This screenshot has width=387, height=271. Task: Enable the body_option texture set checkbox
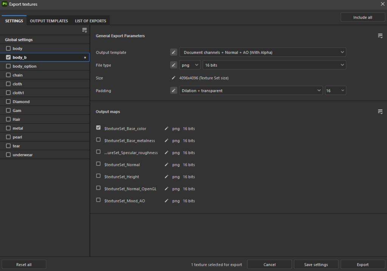click(8, 66)
